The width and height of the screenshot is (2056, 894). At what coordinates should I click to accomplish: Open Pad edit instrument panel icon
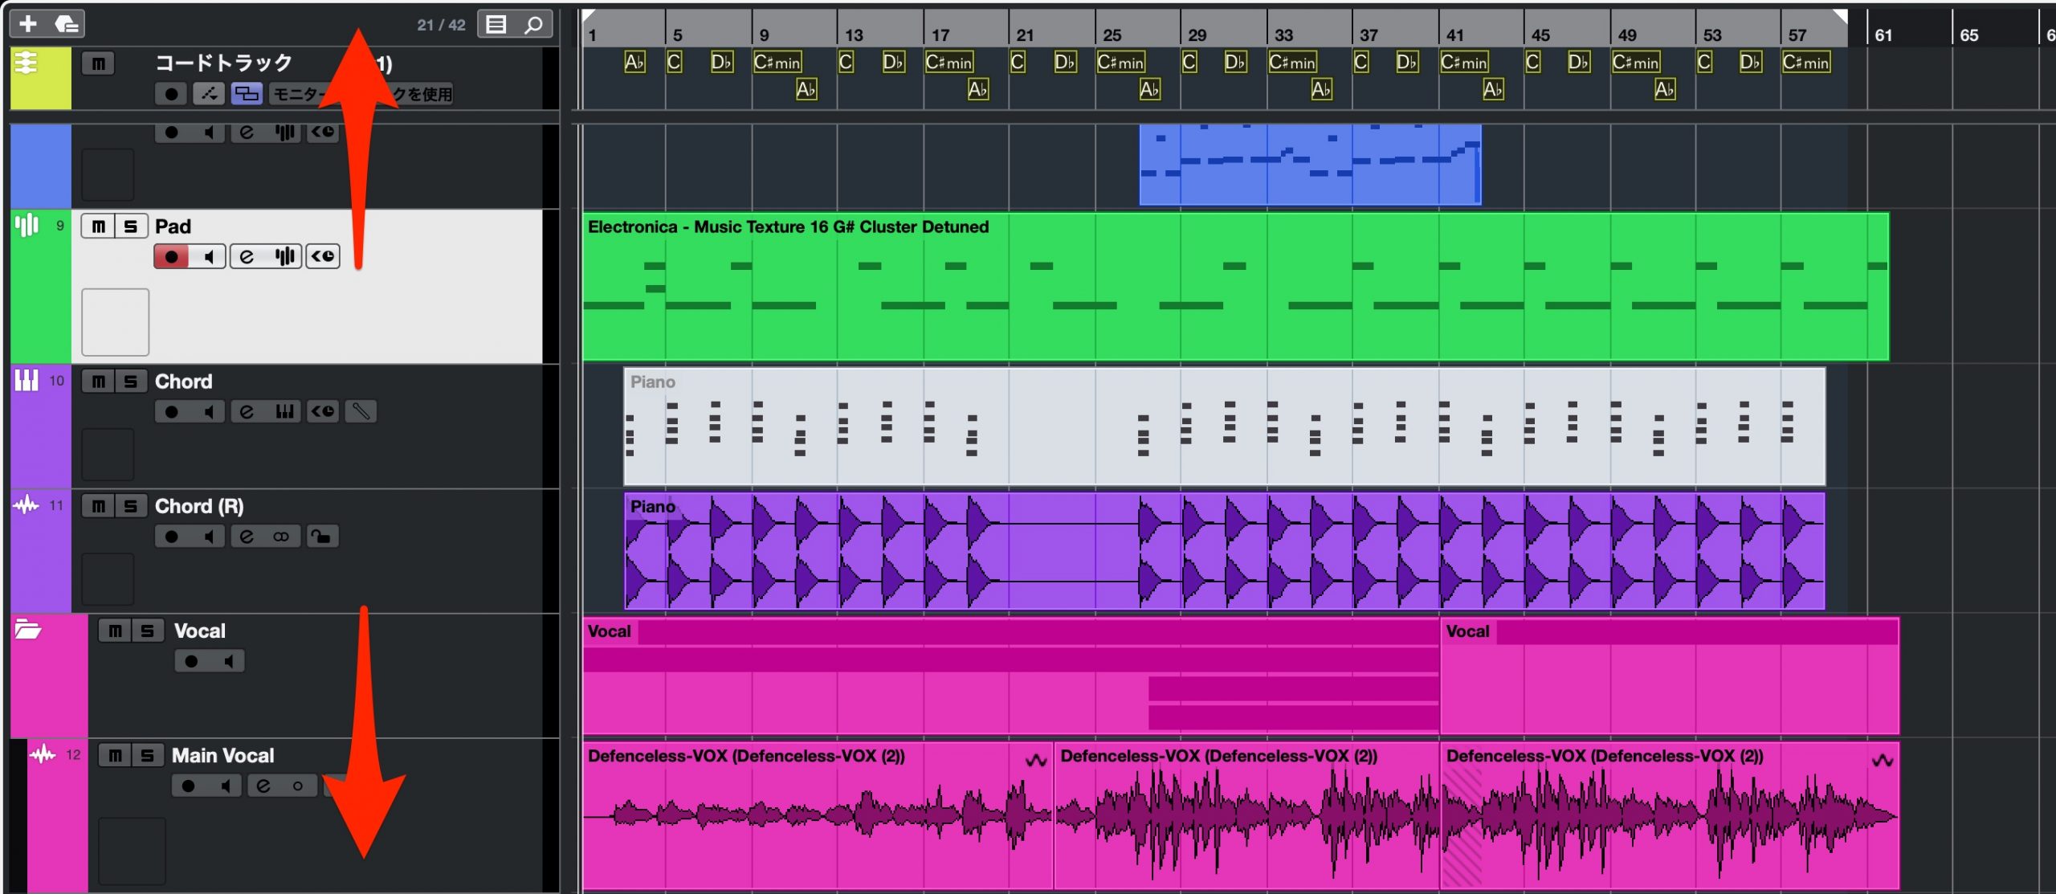(x=284, y=257)
